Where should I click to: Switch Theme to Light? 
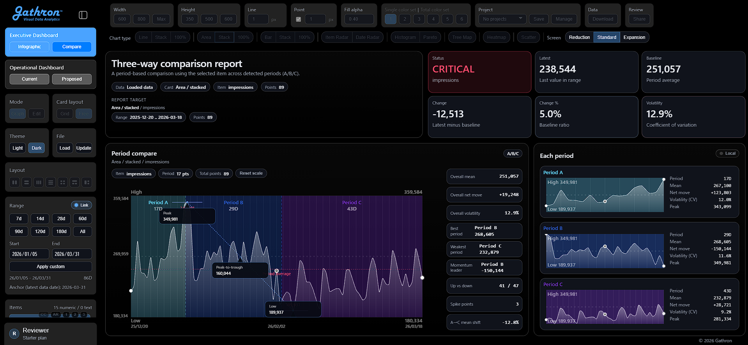tap(18, 148)
